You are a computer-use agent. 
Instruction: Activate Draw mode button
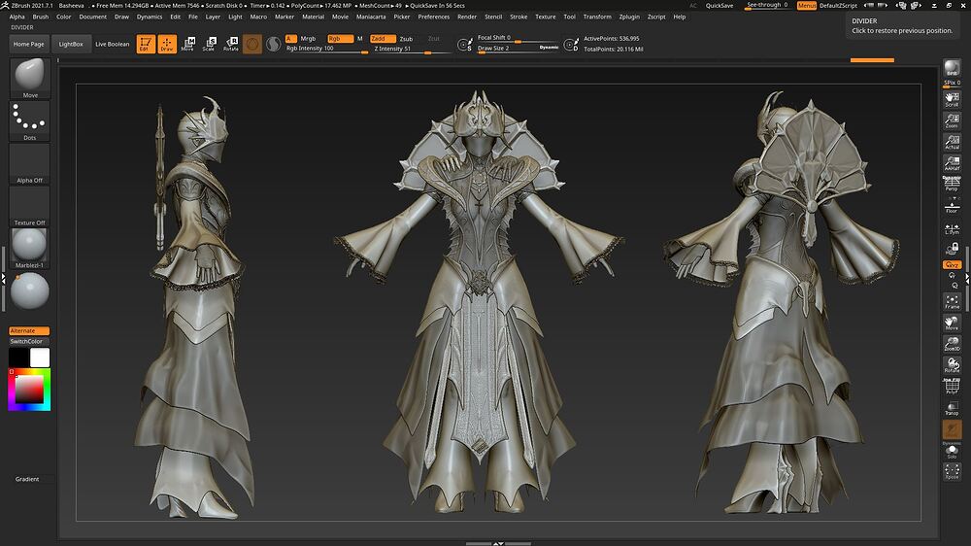[167, 44]
